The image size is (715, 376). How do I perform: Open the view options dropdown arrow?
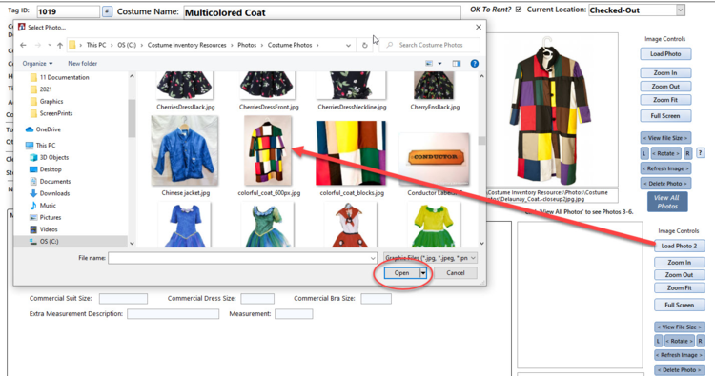click(439, 64)
